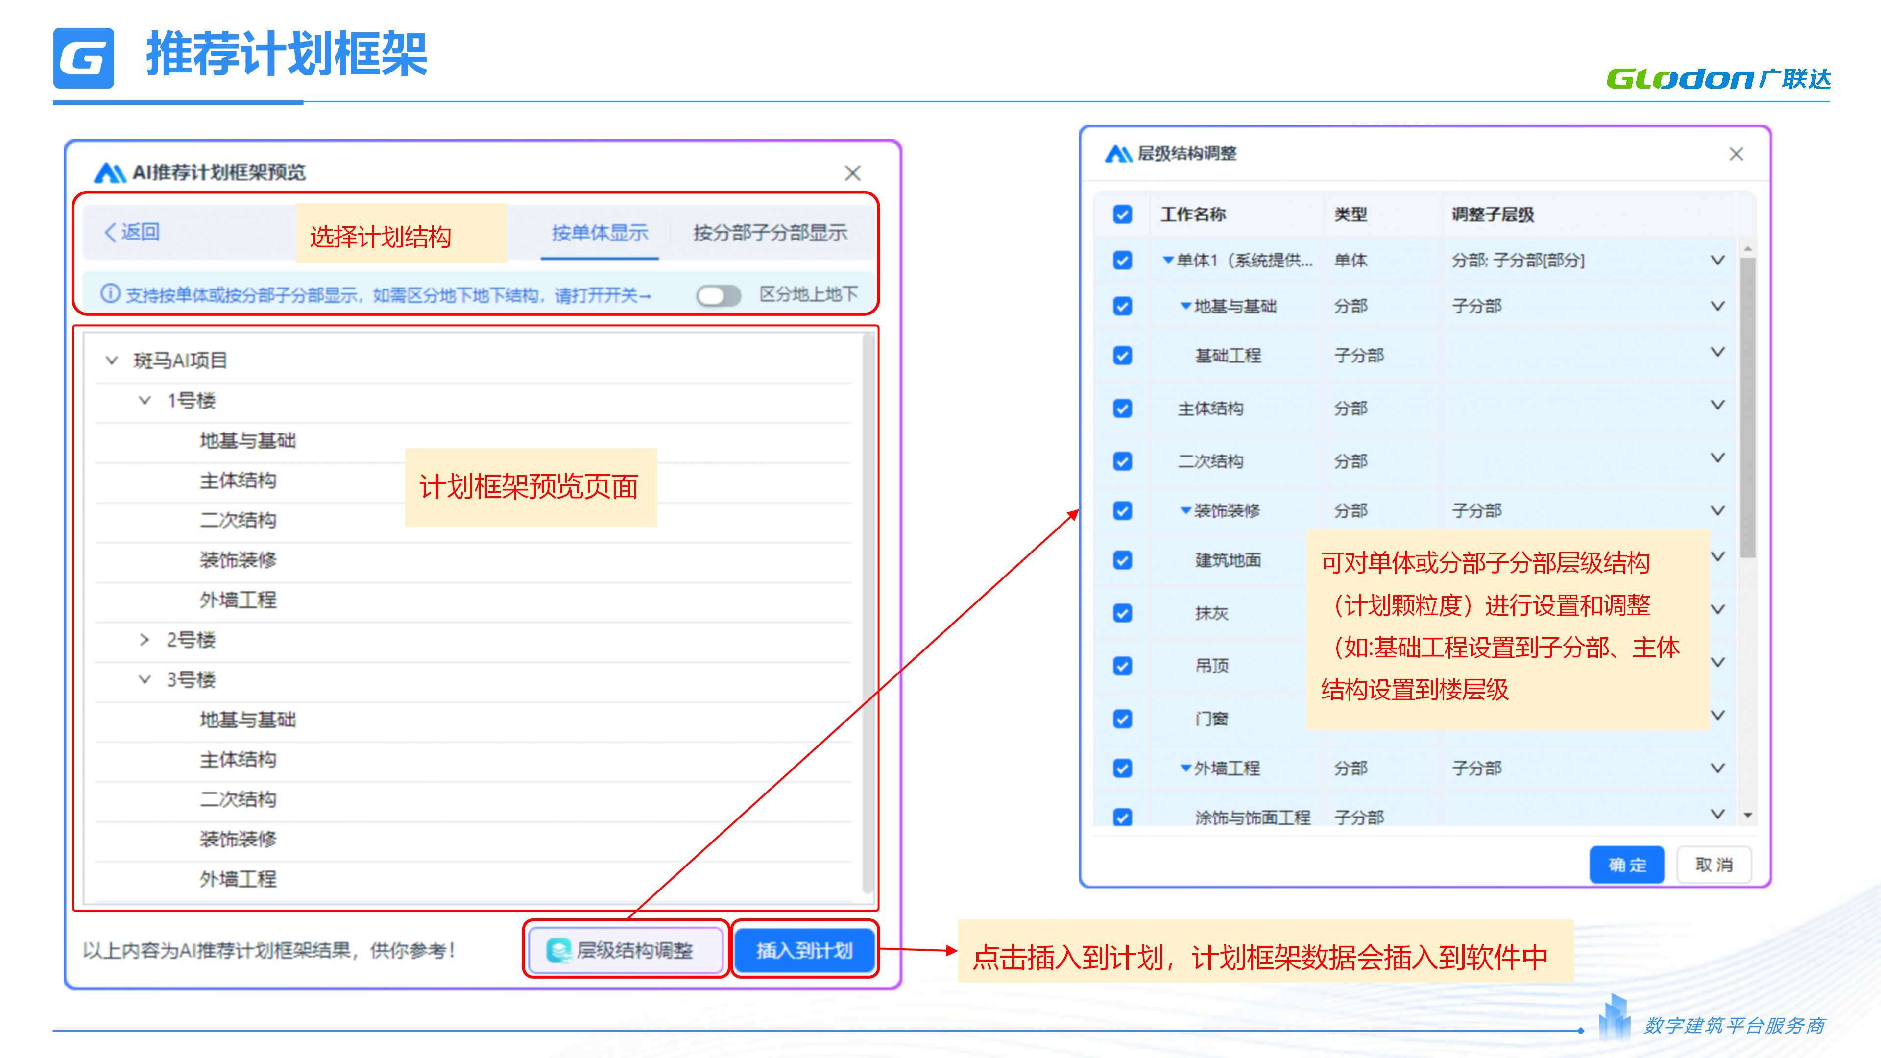1881x1058 pixels.
Task: Collapse the 3号楼 tree node
Action: (145, 680)
